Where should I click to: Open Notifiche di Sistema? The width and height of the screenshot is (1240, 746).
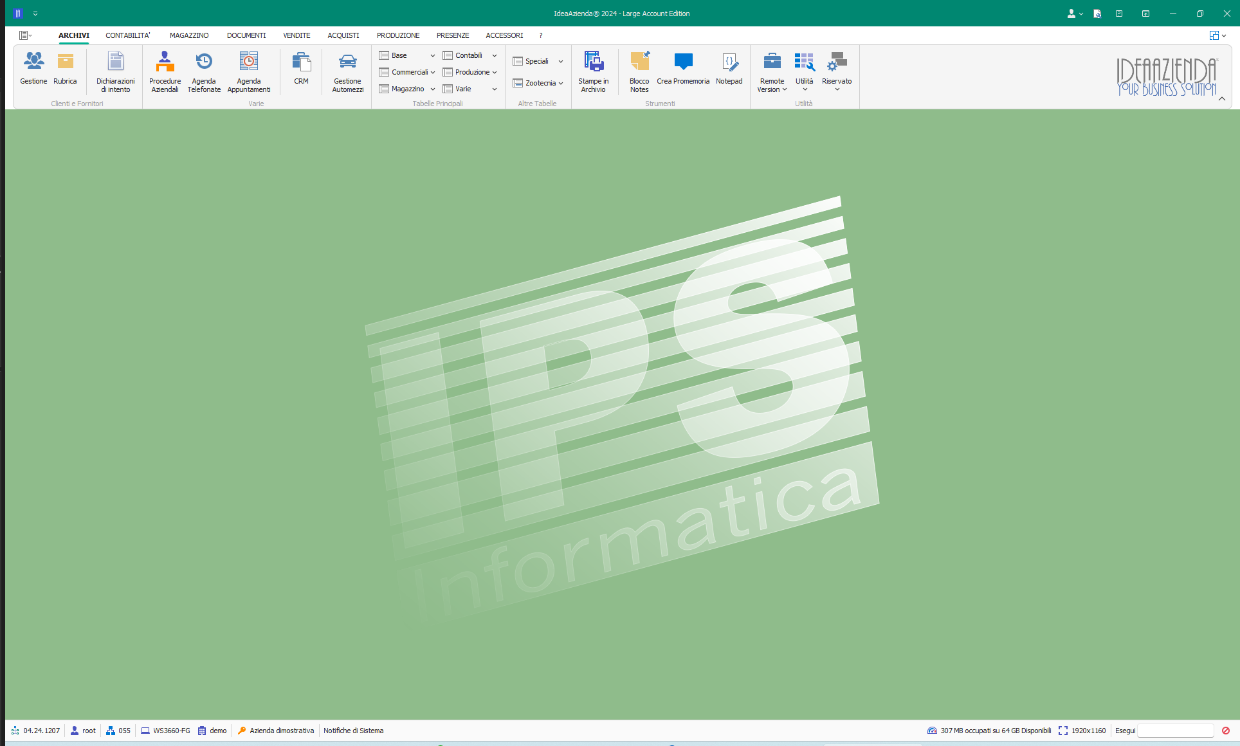(353, 731)
